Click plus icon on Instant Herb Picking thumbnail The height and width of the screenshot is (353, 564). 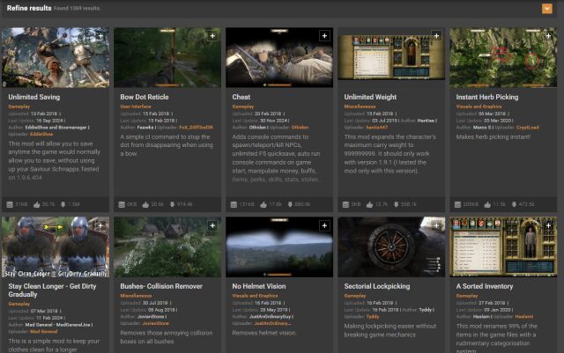[548, 36]
